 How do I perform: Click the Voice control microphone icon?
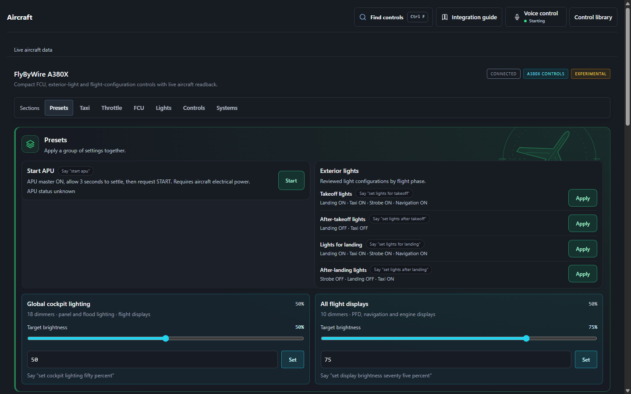[517, 17]
